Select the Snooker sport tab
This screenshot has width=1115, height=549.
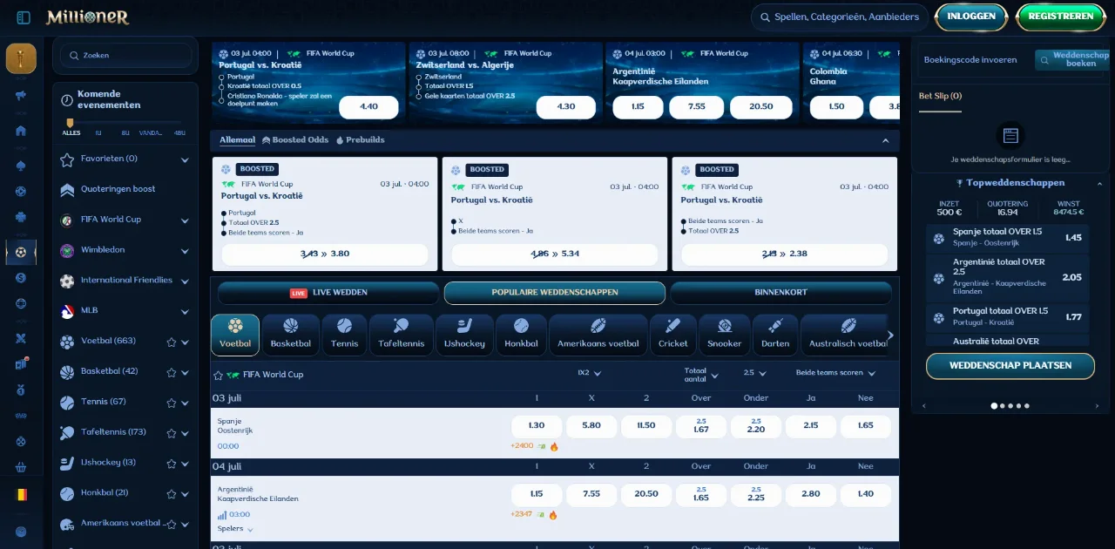coord(724,335)
